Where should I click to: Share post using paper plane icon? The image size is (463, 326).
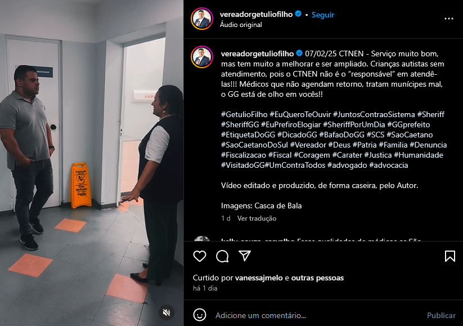(x=245, y=256)
